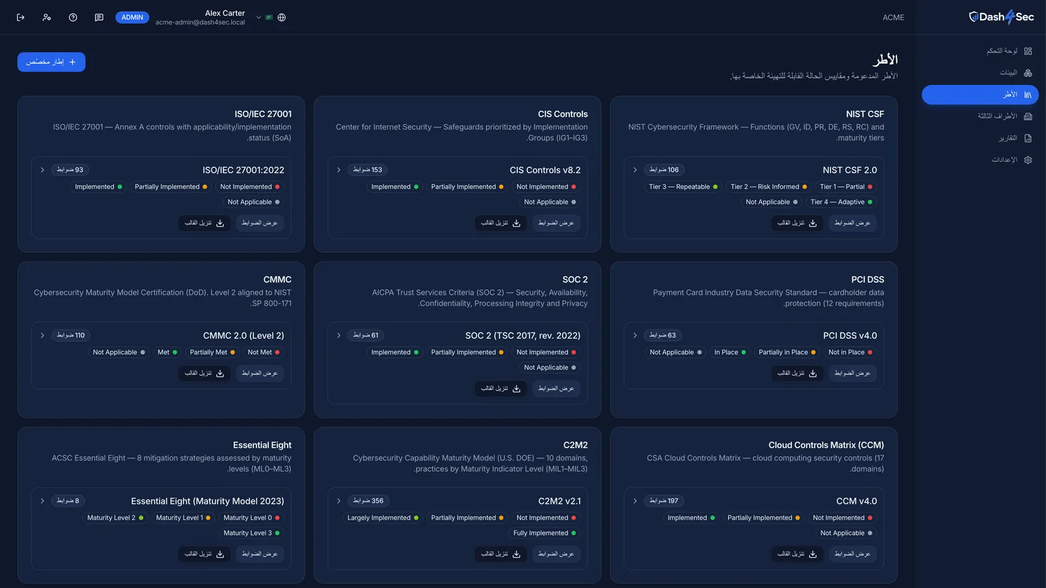Click عرض الضوابط for CMMC 2.0 (Level 2)
Viewport: 1046px width, 588px height.
(x=260, y=373)
